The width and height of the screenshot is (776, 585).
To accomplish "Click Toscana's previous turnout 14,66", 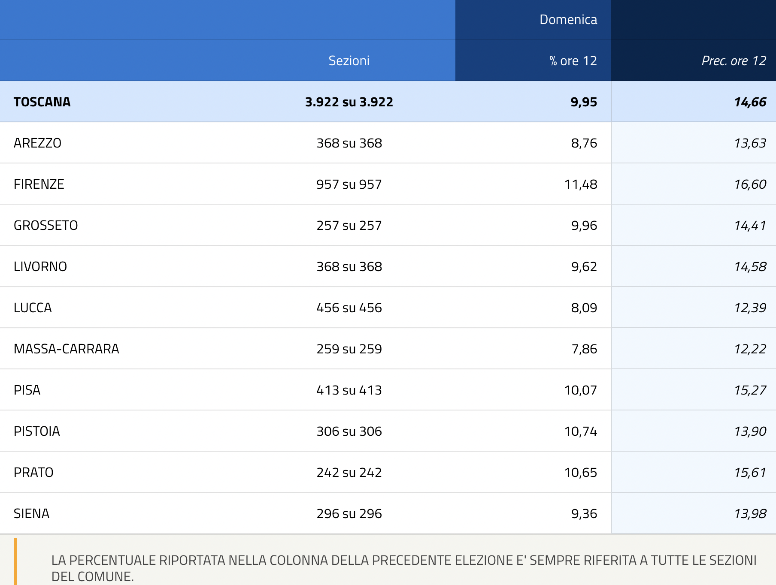I will (x=750, y=102).
